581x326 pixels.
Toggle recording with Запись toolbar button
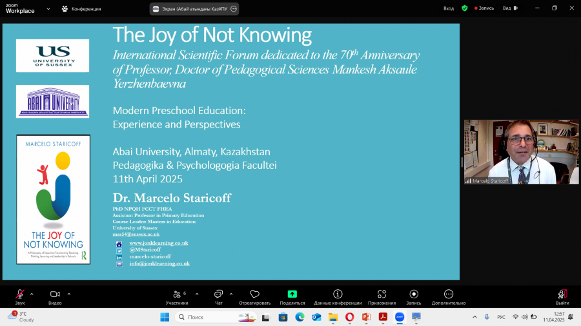point(414,297)
